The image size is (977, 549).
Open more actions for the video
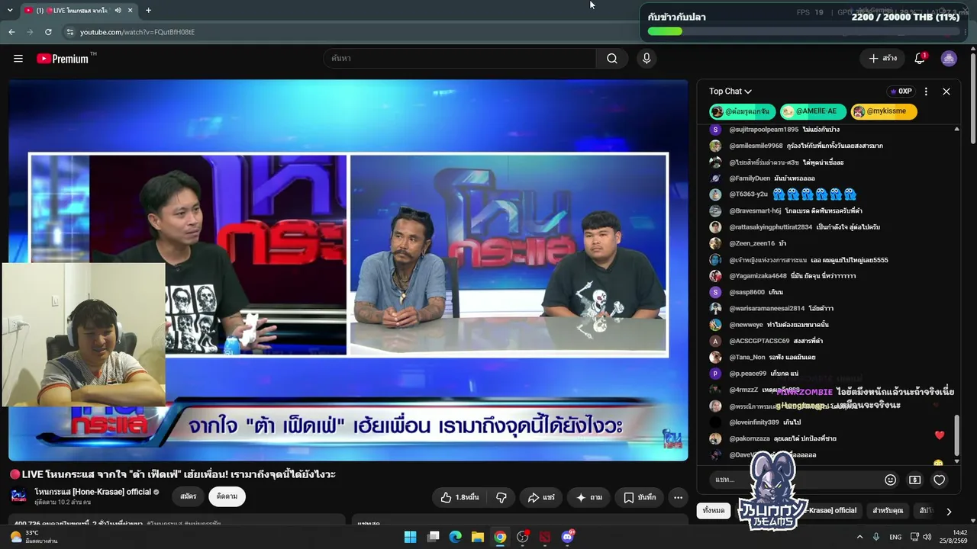pyautogui.click(x=678, y=497)
